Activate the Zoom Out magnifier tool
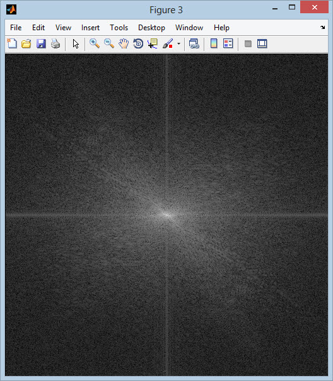 pos(109,43)
